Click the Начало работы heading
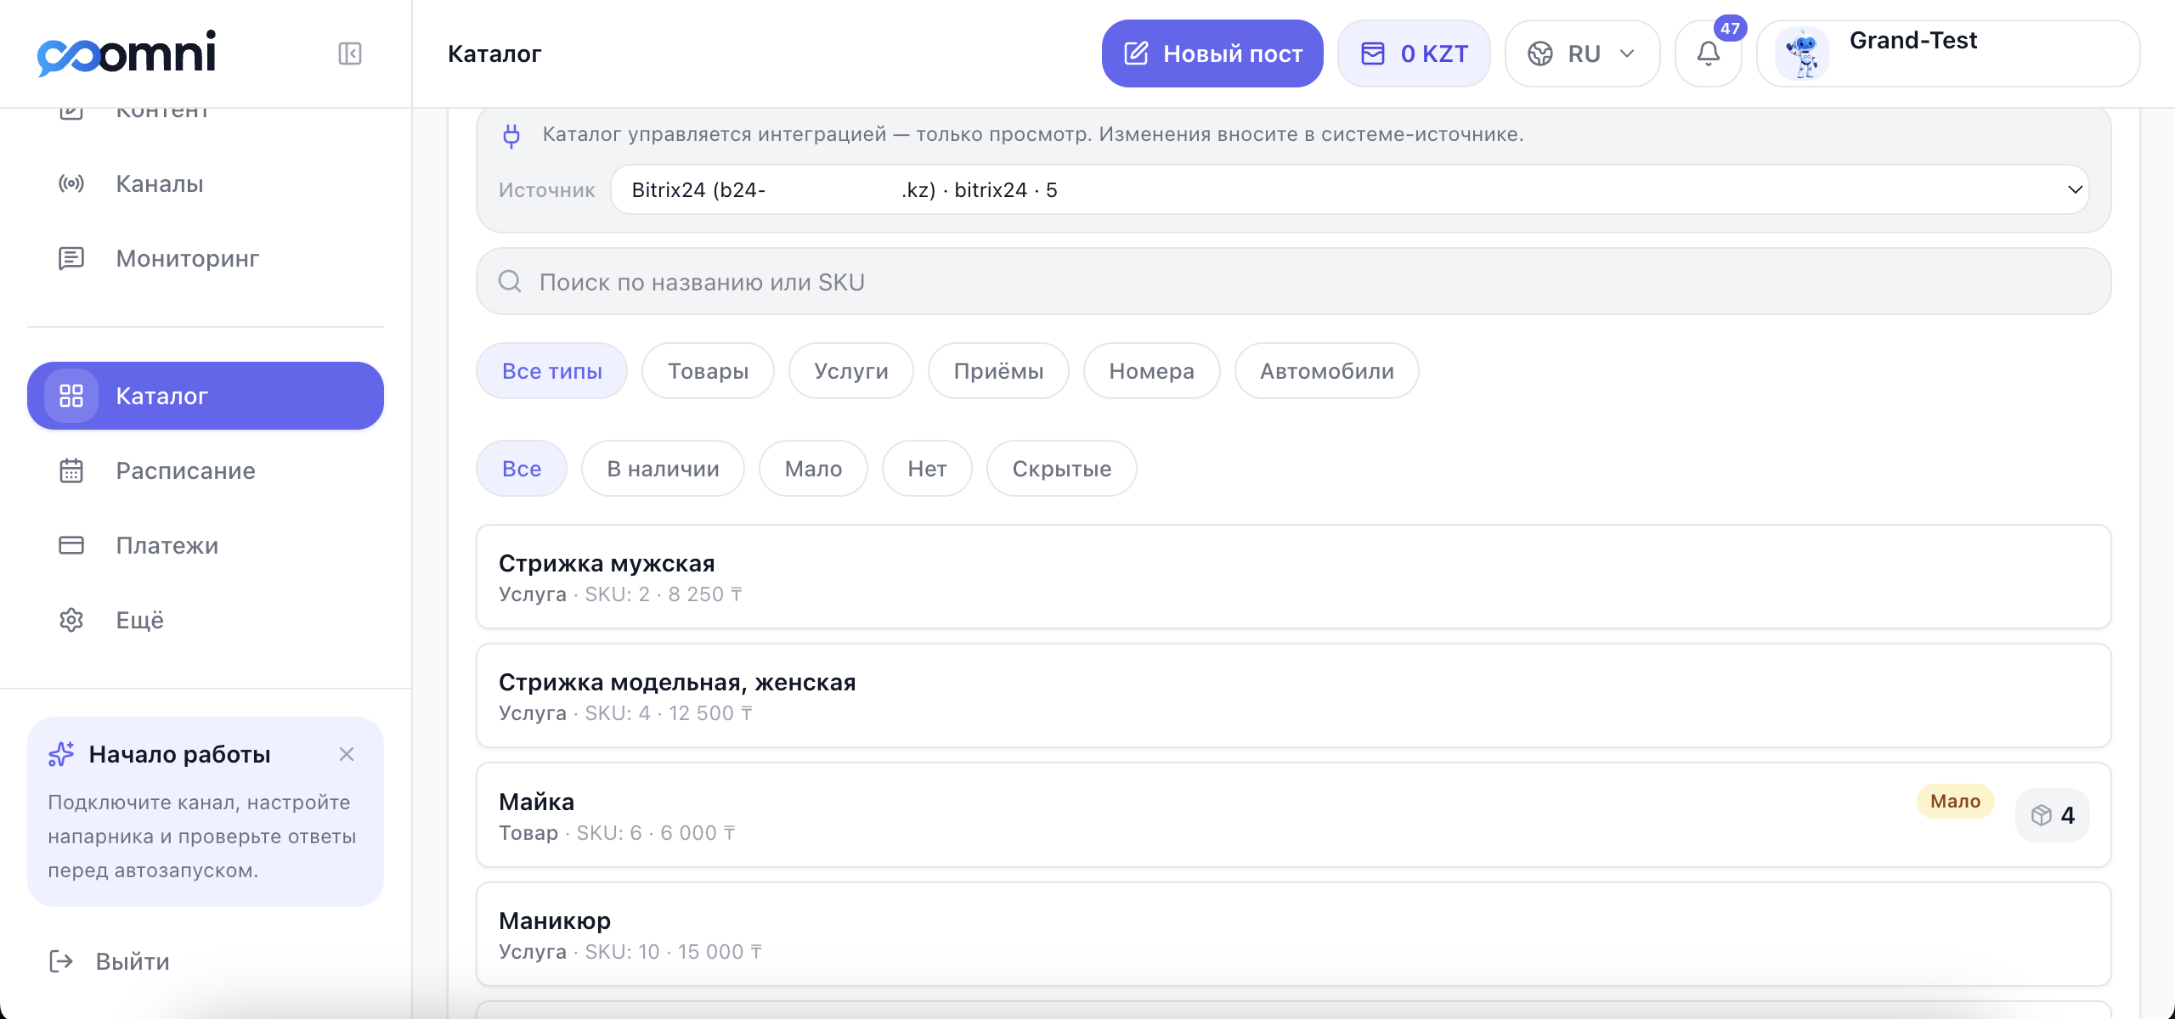Image resolution: width=2175 pixels, height=1019 pixels. point(180,754)
